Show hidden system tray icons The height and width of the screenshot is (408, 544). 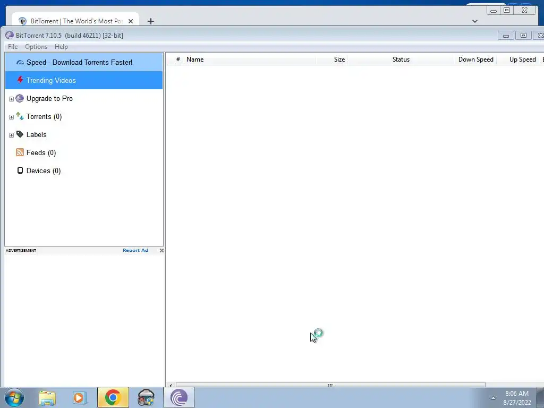[x=493, y=398]
